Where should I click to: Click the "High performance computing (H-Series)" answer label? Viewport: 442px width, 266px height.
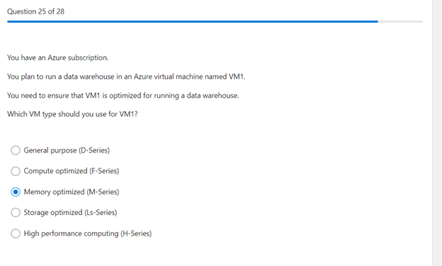[x=88, y=233]
